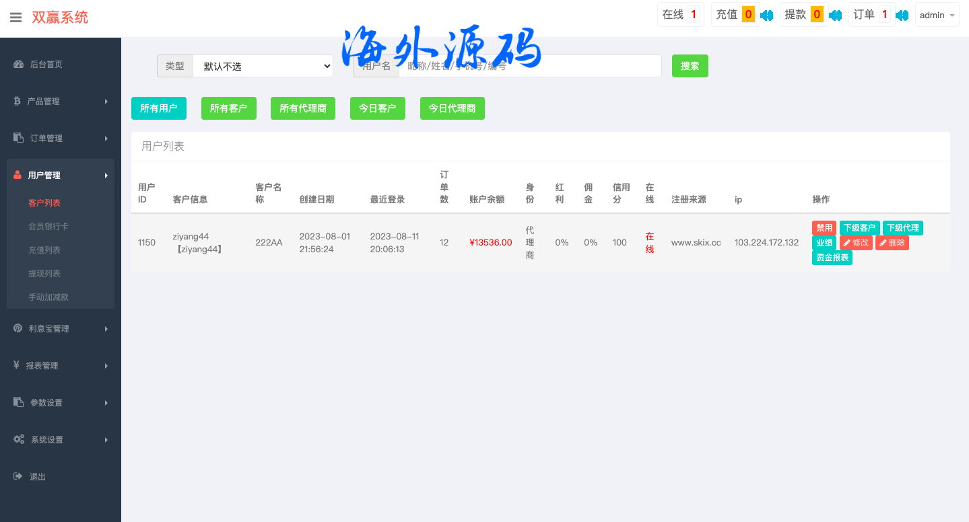The image size is (969, 522).
Task: Click the red 禁用 button for user 1150
Action: tap(824, 228)
